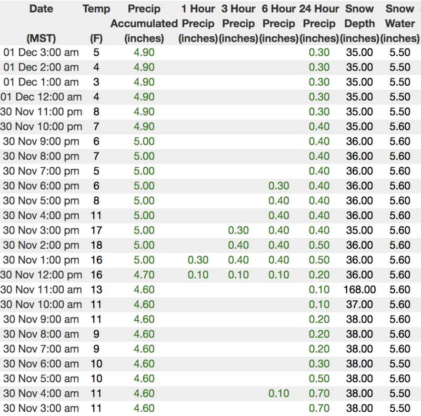Click the Snow Water column header
This screenshot has height=416, width=421.
[399, 24]
